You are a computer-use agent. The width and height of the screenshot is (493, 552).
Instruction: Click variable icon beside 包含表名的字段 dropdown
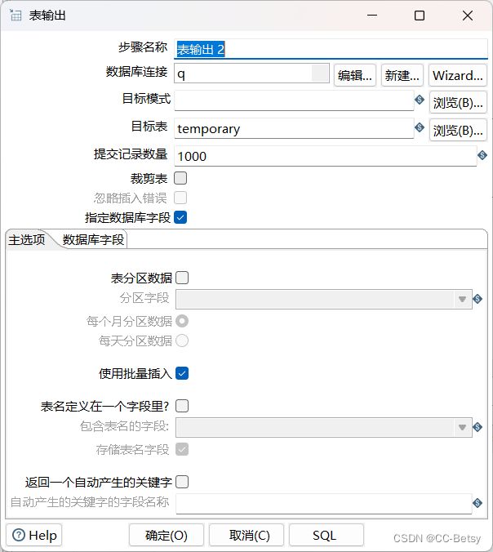click(477, 427)
